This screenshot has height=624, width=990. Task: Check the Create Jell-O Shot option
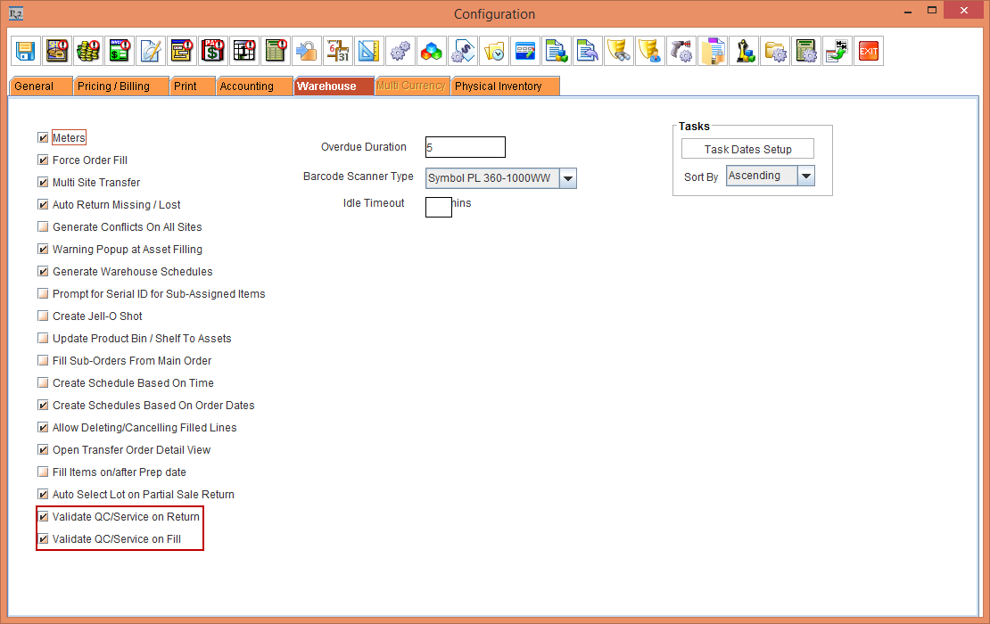point(44,316)
